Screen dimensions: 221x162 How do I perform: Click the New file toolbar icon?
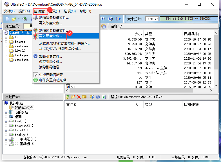click(8, 19)
